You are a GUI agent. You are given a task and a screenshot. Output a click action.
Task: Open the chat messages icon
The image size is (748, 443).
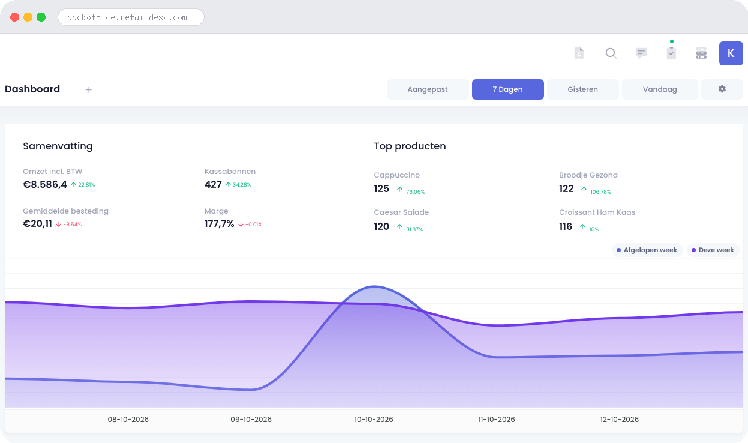tap(641, 53)
